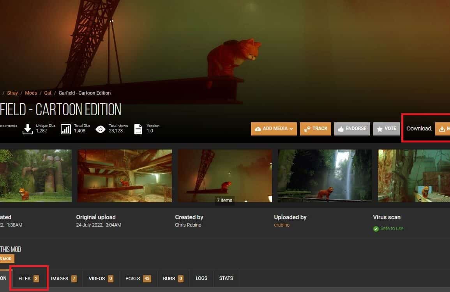Open the Stats tab
Viewport: 450px width, 292px height.
click(x=226, y=278)
